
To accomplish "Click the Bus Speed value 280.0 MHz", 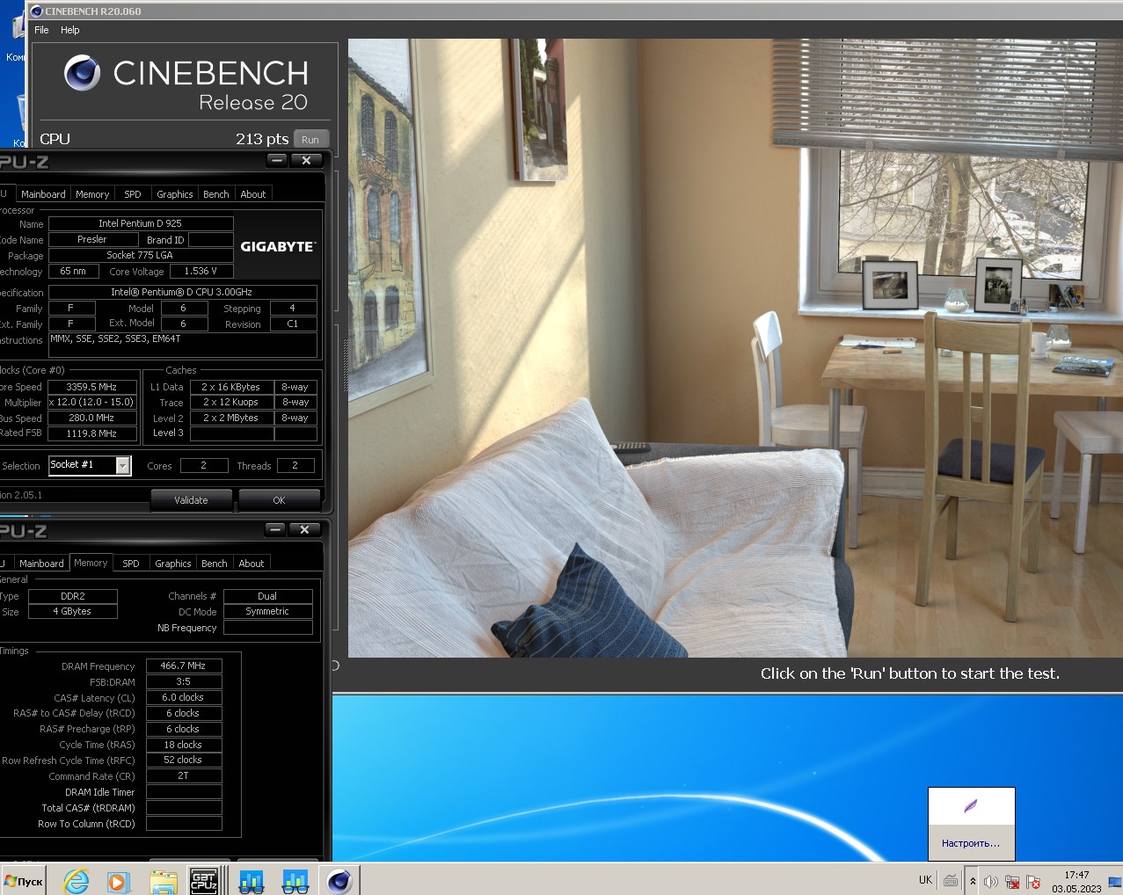I will click(x=92, y=418).
